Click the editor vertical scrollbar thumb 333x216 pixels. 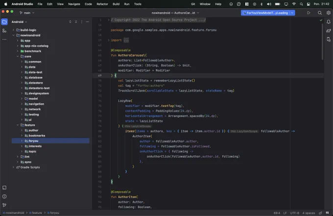322,42
